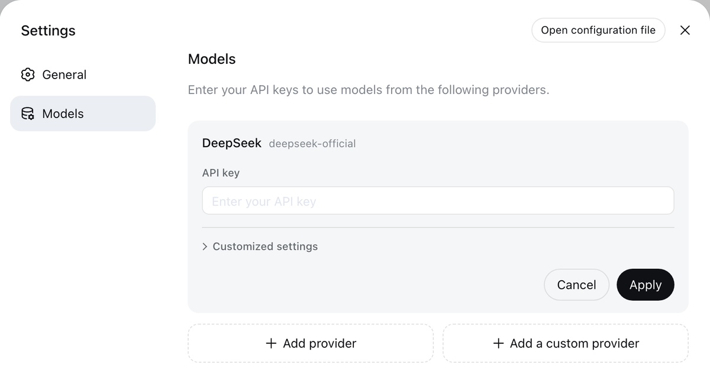Cancel the DeepSeek provider changes

click(576, 285)
